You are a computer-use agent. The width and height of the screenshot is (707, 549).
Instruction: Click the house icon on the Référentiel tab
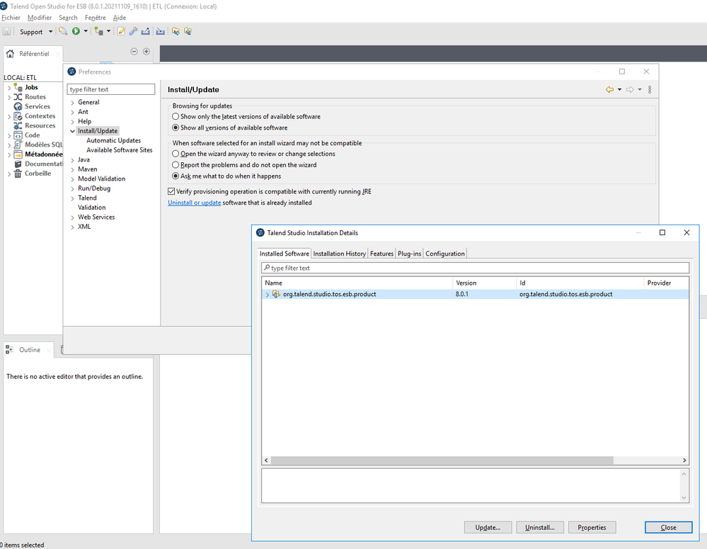[10, 54]
